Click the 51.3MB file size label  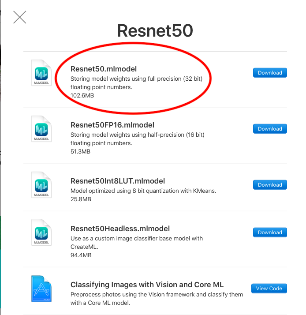coord(80,151)
